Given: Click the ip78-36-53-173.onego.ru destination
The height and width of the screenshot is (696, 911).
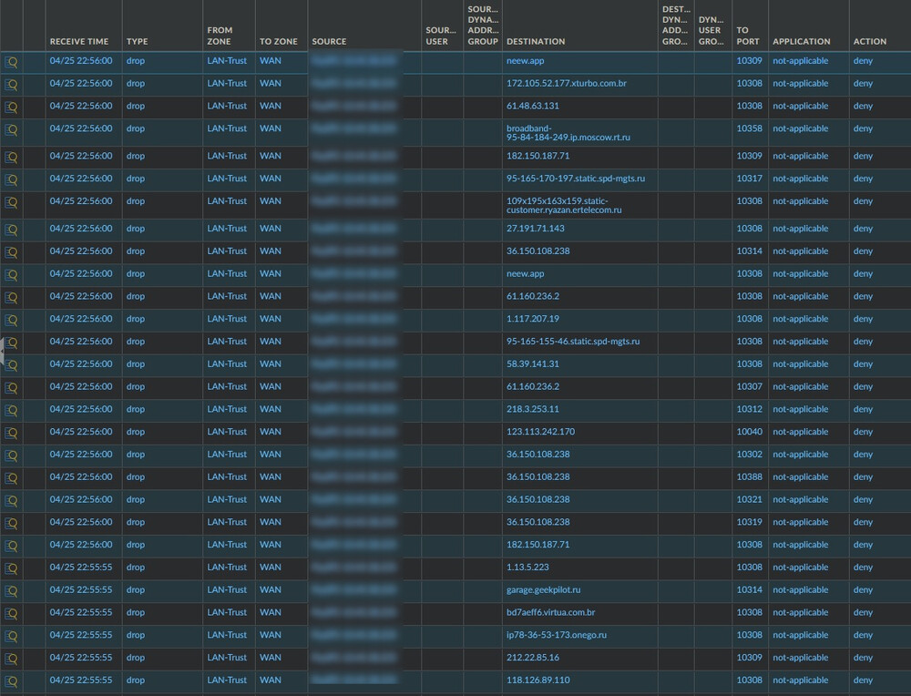Looking at the screenshot, I should pyautogui.click(x=556, y=635).
